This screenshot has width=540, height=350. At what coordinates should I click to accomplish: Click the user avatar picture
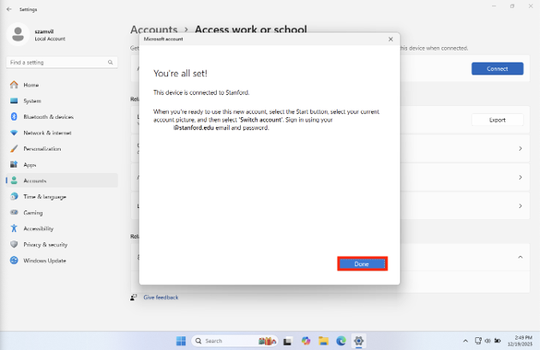point(18,34)
